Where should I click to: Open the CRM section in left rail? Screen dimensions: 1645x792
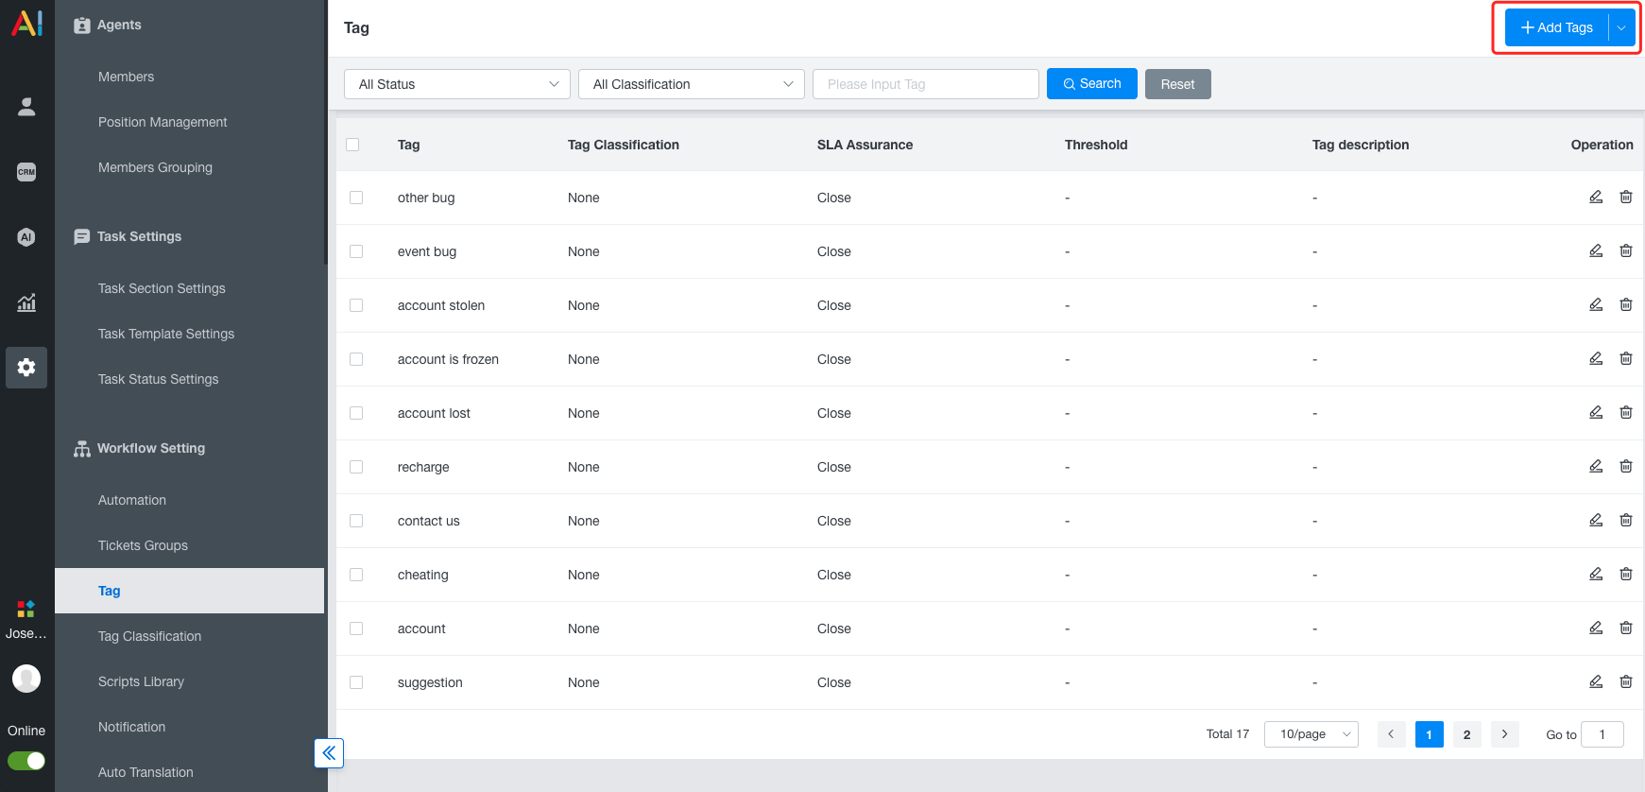(26, 172)
